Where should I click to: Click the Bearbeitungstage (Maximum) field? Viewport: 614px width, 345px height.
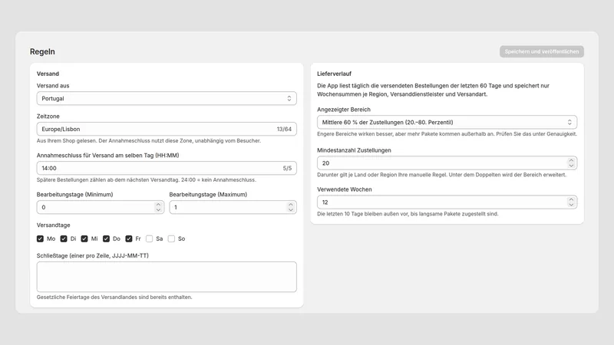[233, 207]
